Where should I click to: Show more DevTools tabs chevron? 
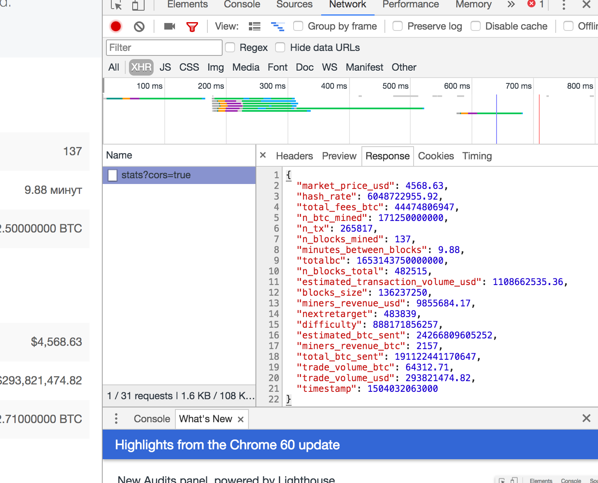pos(511,5)
